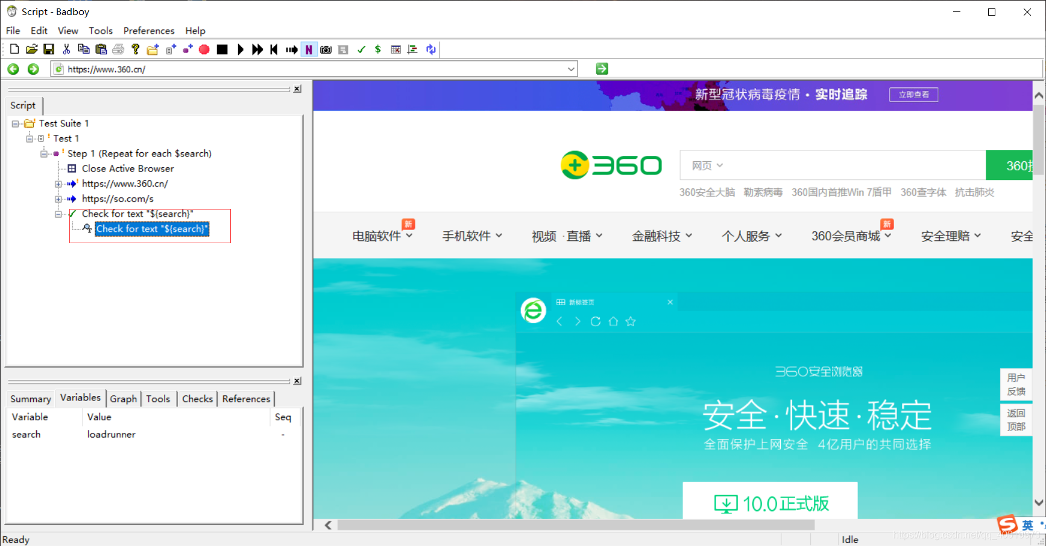Viewport: 1046px width, 546px height.
Task: Expand the 电脑软件 navigation menu
Action: pos(382,236)
